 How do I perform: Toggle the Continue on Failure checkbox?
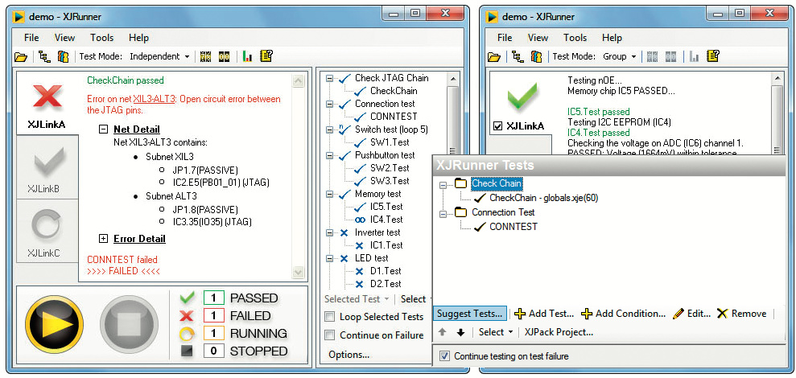tap(330, 335)
